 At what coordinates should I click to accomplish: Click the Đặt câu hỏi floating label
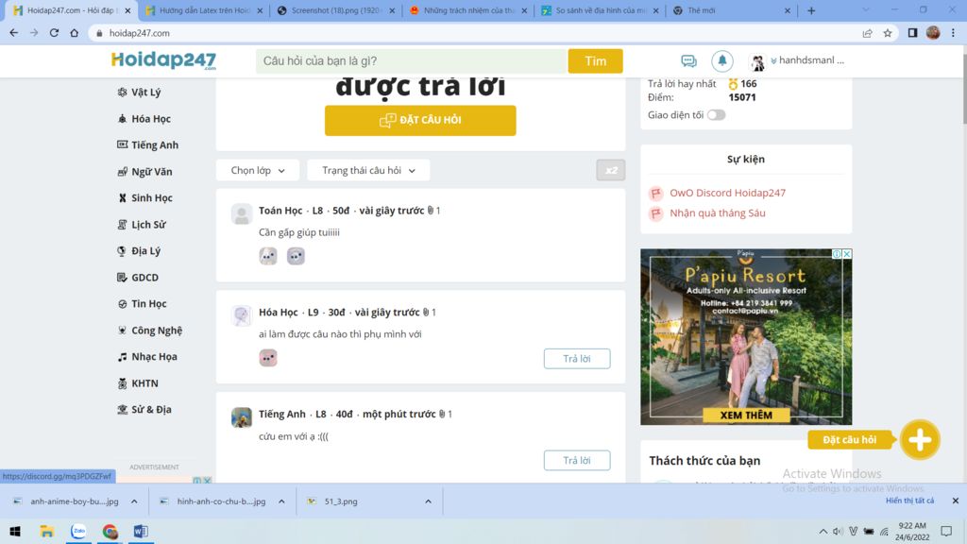850,440
